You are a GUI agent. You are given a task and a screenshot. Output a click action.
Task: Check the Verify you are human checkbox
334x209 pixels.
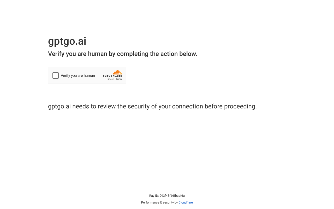(56, 76)
